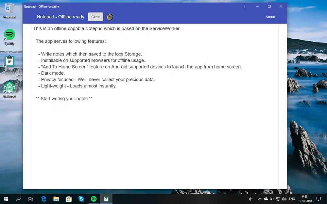
Task: Toggle dark mode using the moon icon
Action: tap(110, 17)
